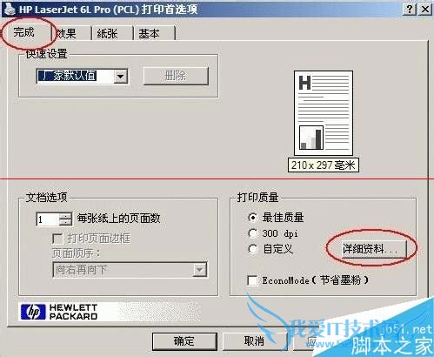Click the 详细资料 button
434x357 pixels.
pos(374,249)
